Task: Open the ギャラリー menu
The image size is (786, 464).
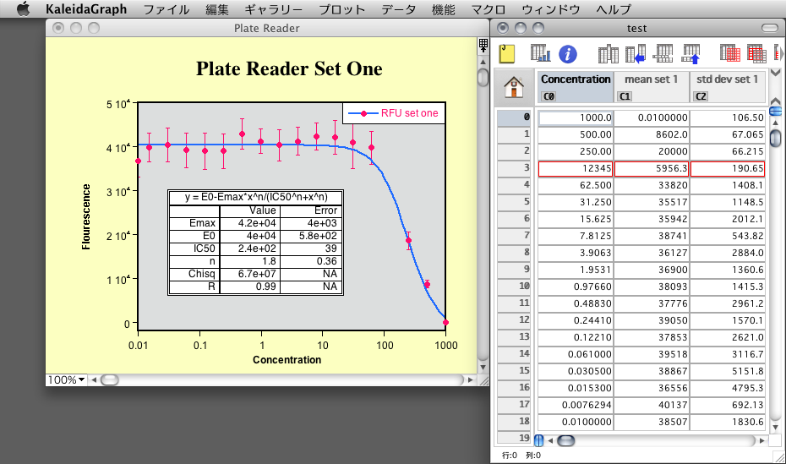Action: coord(274,9)
